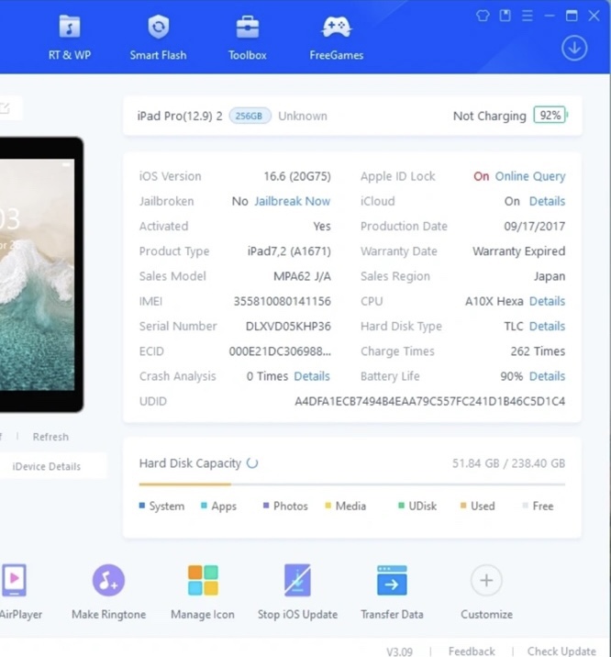Click Warranty Expired text
611x657 pixels.
(519, 251)
